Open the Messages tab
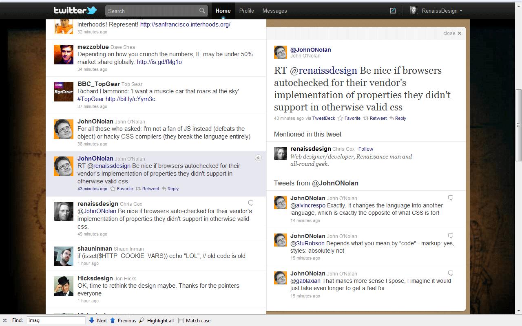This screenshot has height=326, width=522. pyautogui.click(x=274, y=11)
